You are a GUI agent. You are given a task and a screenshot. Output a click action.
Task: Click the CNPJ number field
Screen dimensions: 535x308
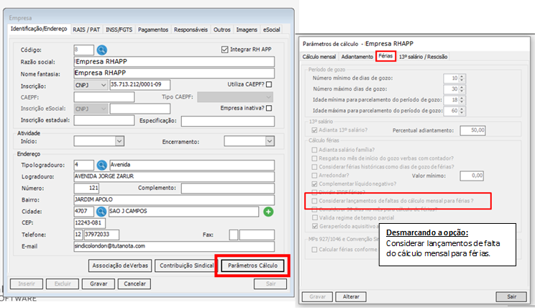(140, 85)
